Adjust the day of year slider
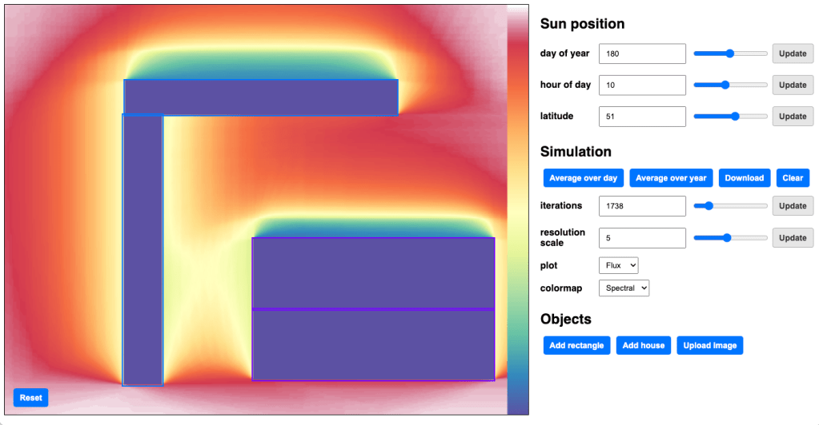This screenshot has height=425, width=819. tap(730, 54)
